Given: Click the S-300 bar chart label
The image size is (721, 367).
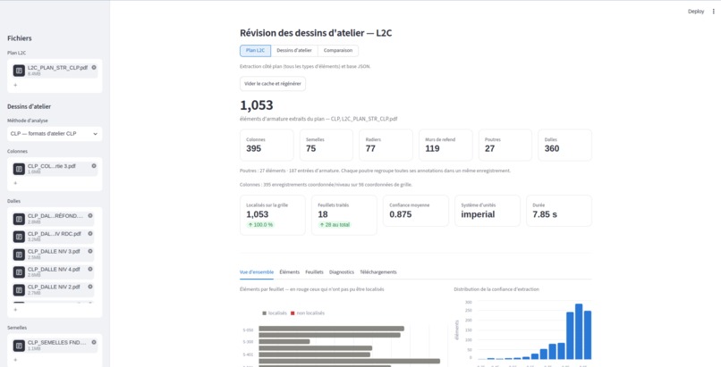Looking at the screenshot, I should (x=248, y=342).
